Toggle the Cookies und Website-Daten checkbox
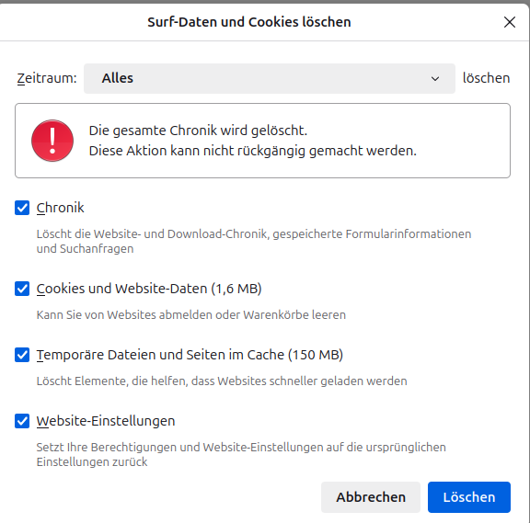 click(22, 289)
